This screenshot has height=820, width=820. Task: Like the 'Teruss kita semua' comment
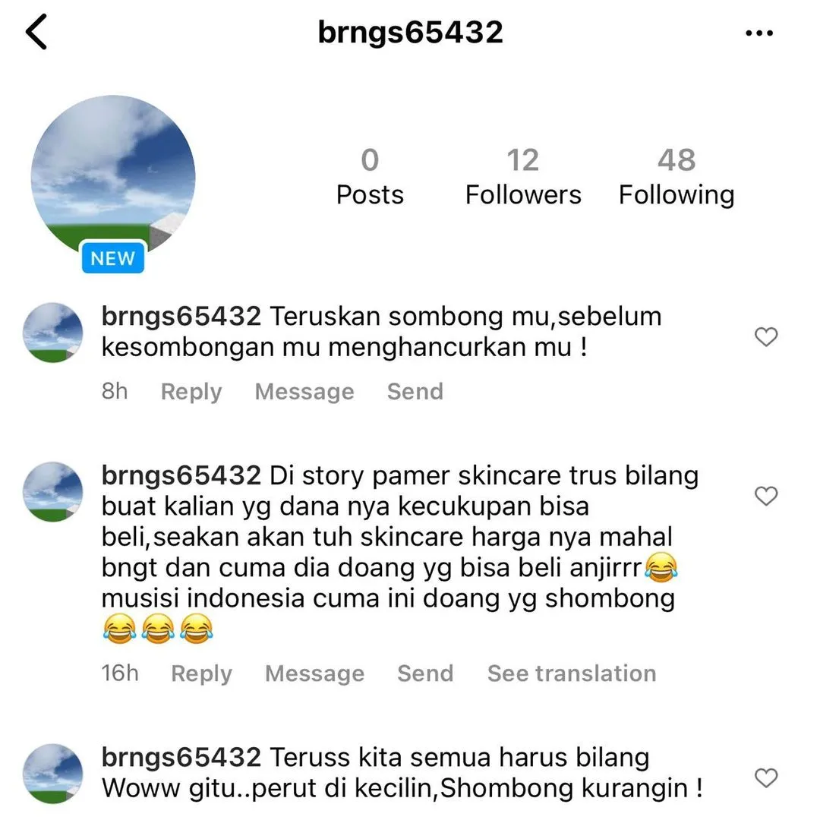[x=766, y=777]
